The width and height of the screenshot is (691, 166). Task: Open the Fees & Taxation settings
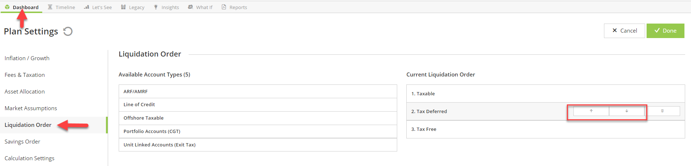[x=25, y=75]
